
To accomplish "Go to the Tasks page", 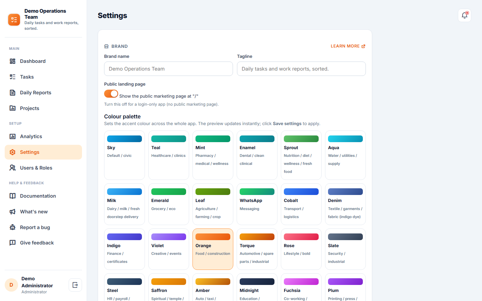I will [44, 77].
